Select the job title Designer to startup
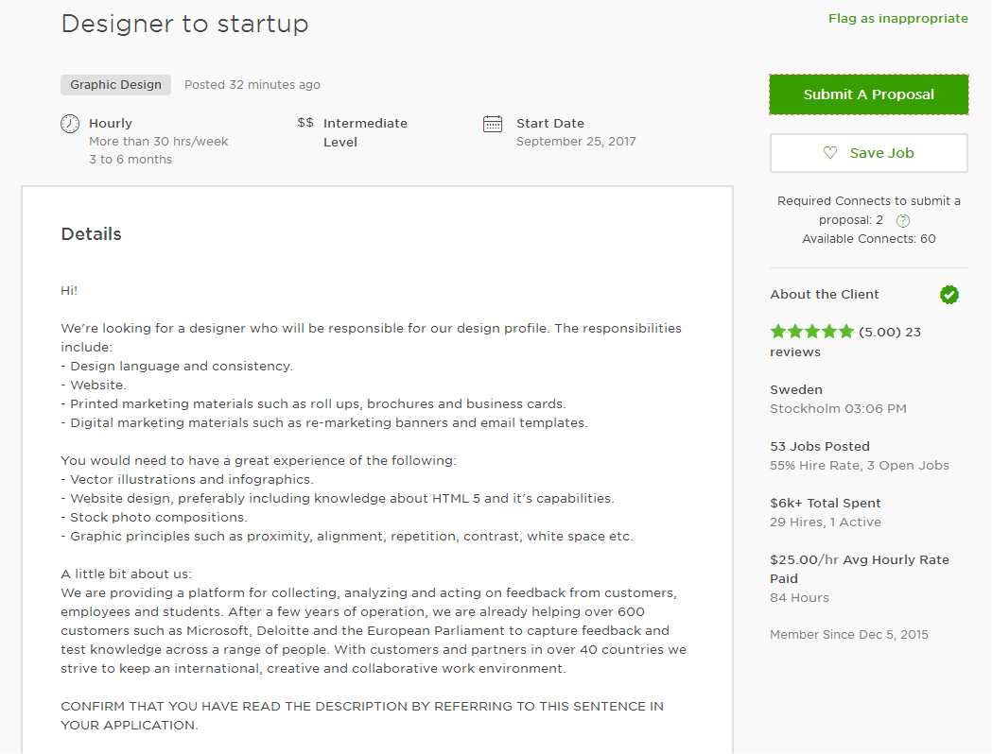 [x=184, y=24]
